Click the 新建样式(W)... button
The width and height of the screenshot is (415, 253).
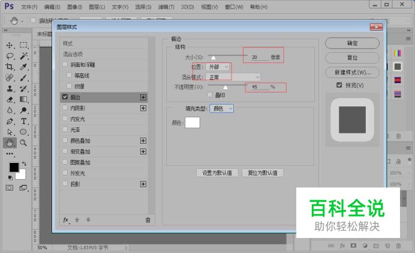coord(352,72)
